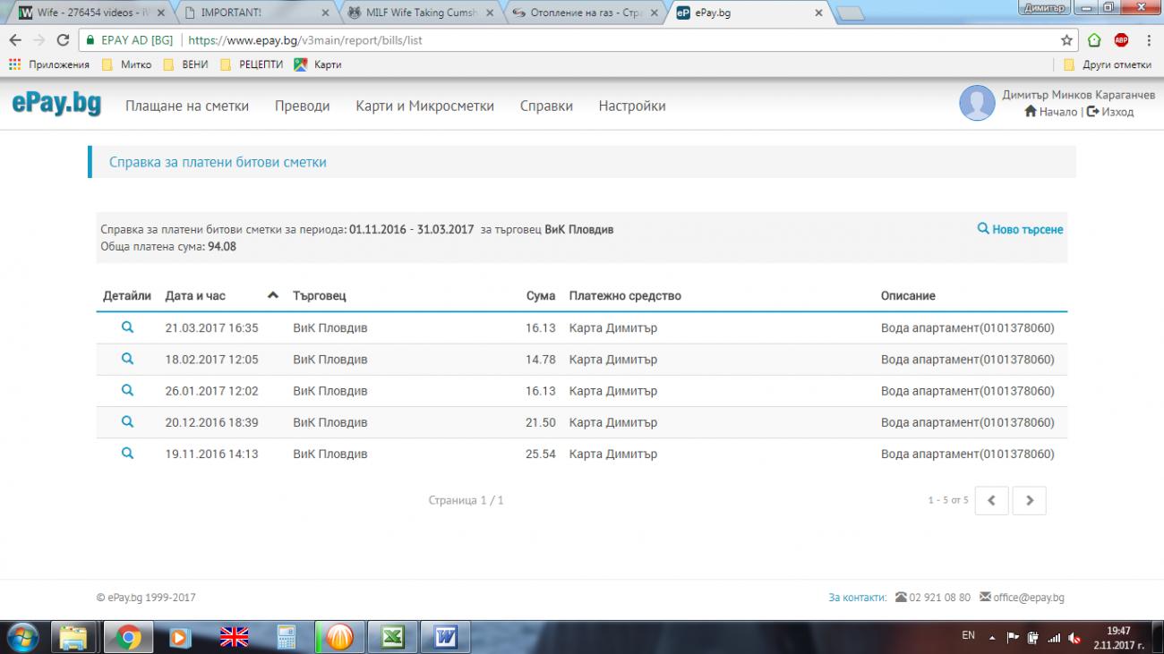Click amount 25.54 in the table
1164x654 pixels.
click(x=541, y=454)
